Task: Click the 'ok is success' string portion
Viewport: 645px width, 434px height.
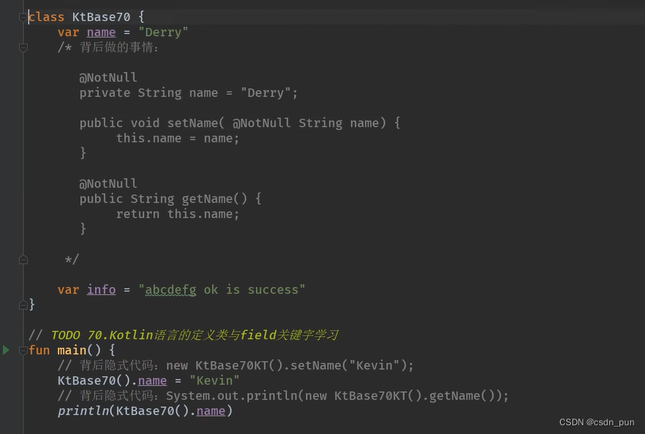Action: coord(251,290)
